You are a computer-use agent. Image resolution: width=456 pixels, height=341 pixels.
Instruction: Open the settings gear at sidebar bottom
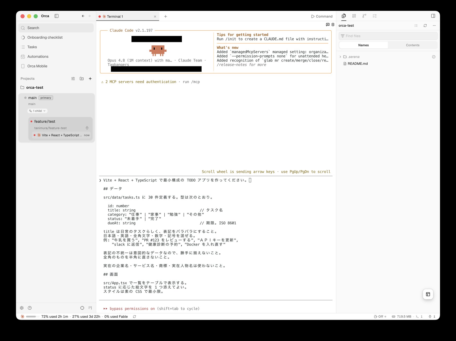point(22,308)
